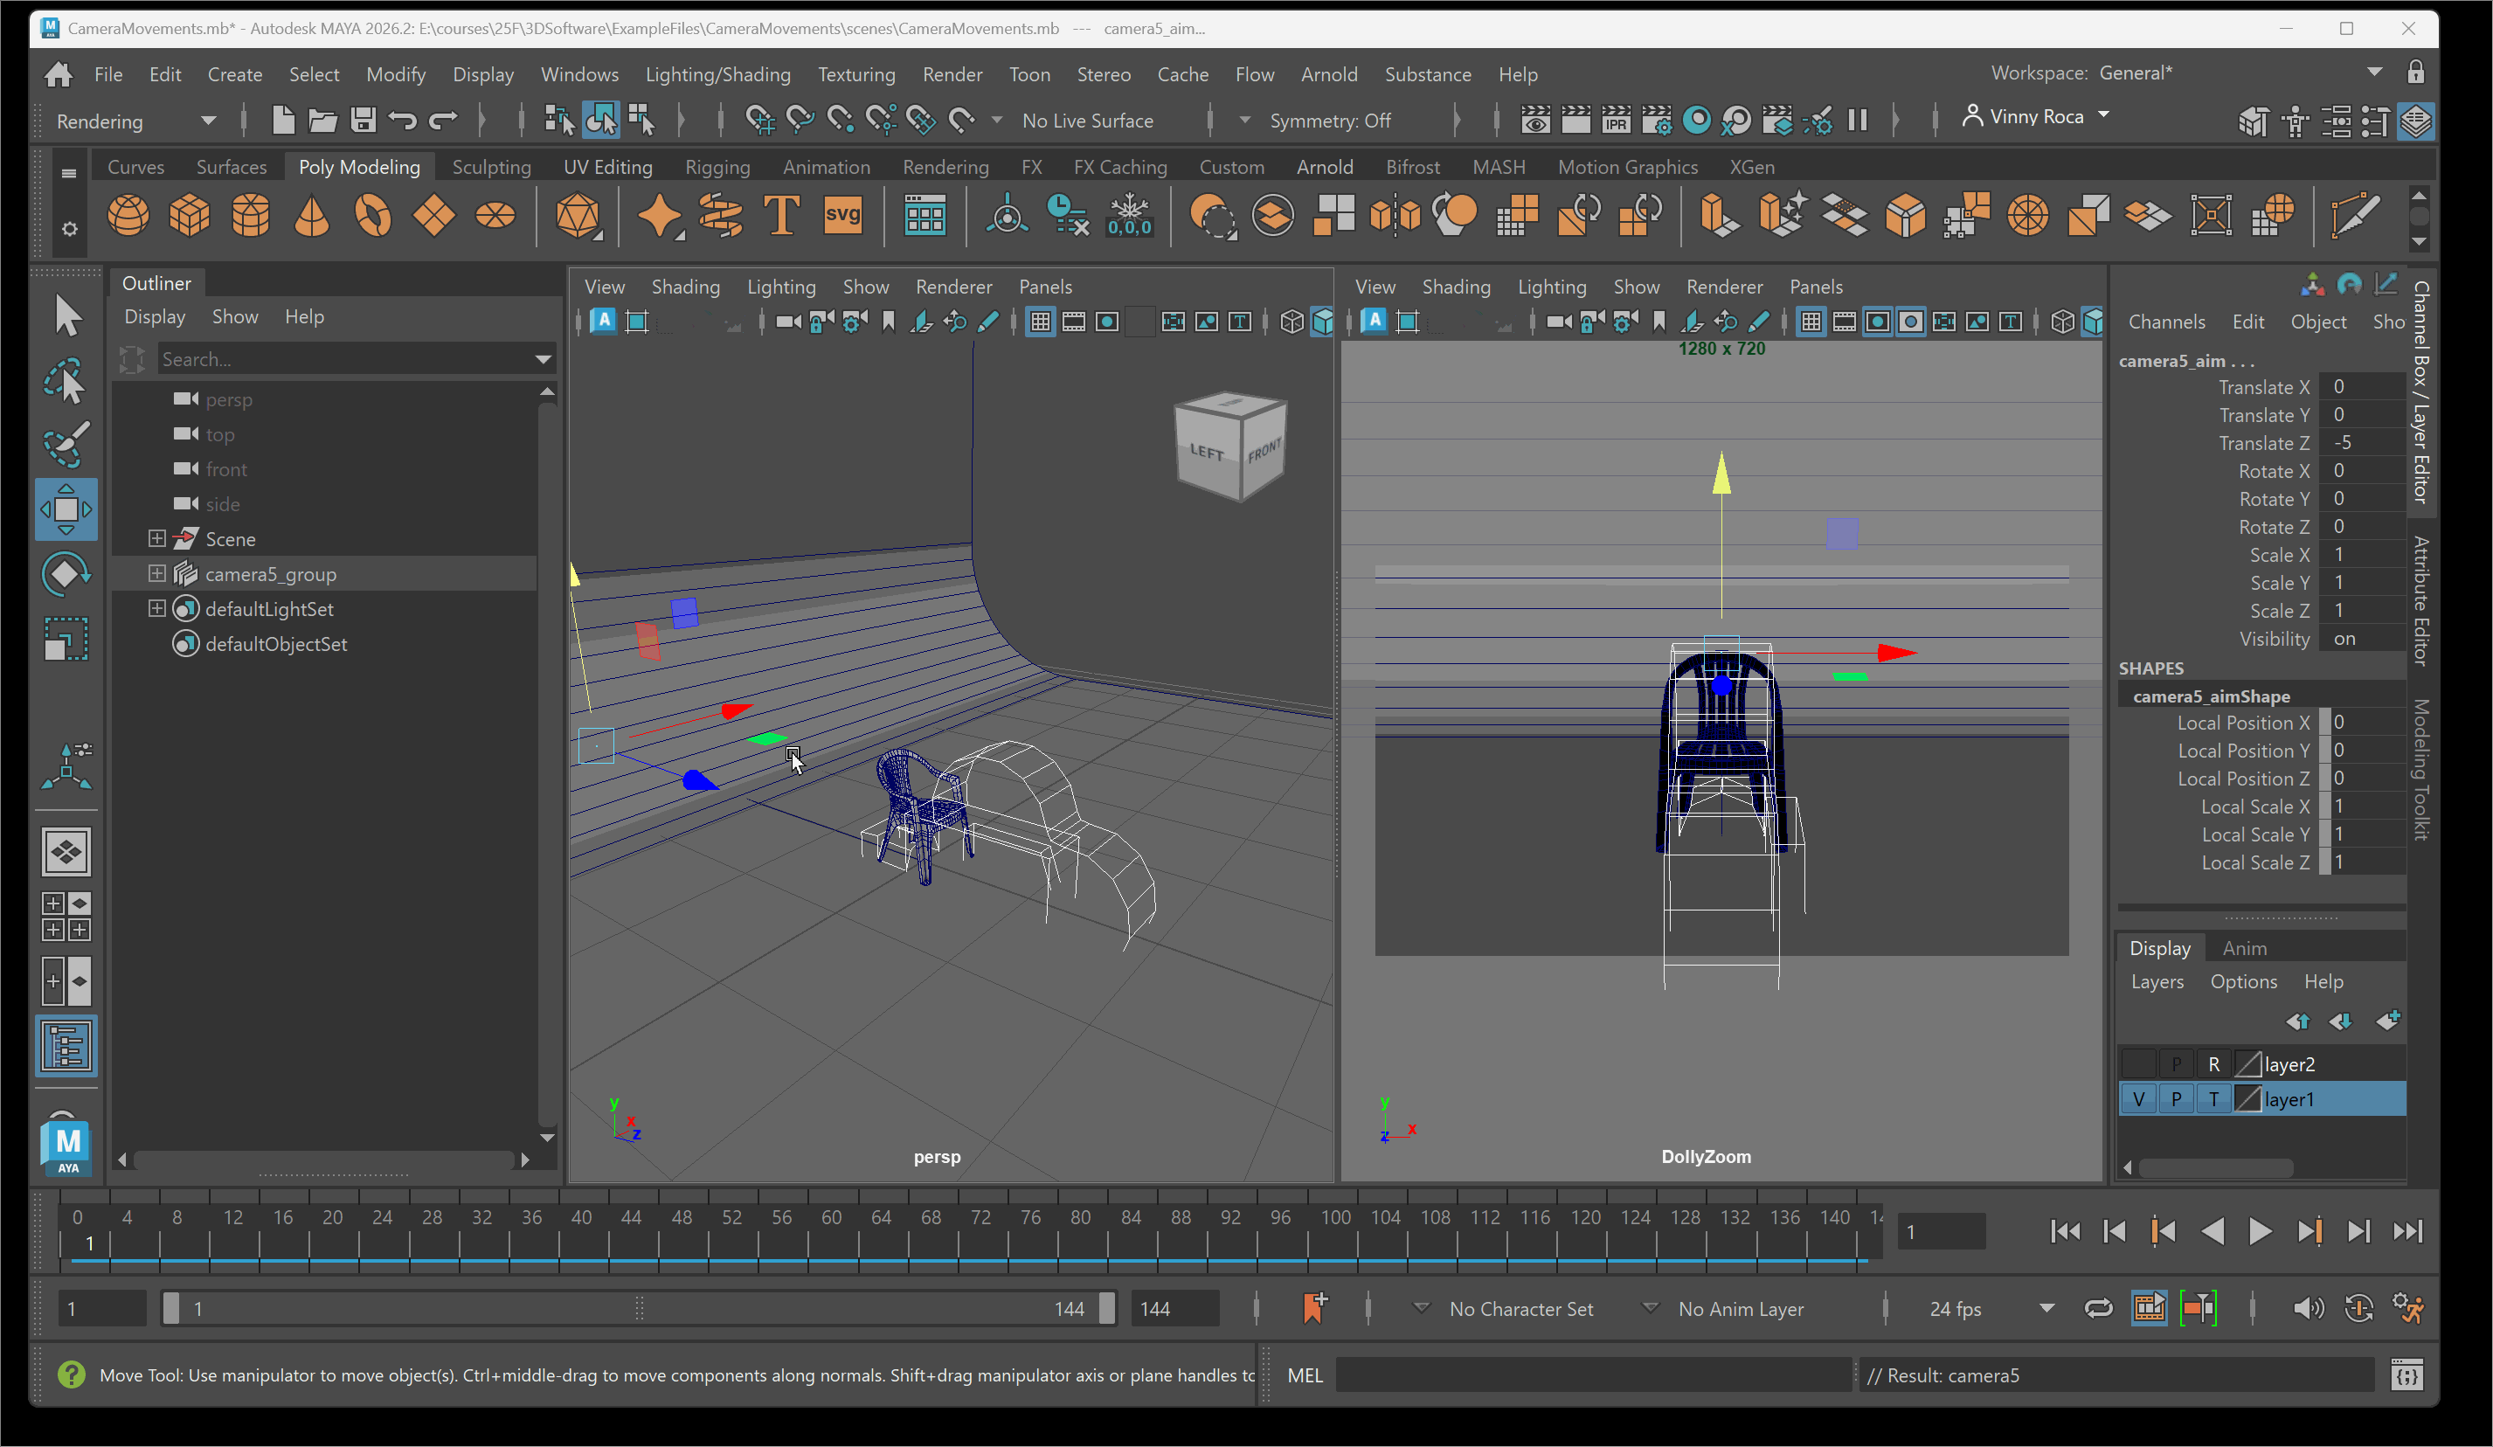Click the polygon sphere shelf icon
The height and width of the screenshot is (1447, 2493).
pyautogui.click(x=128, y=215)
